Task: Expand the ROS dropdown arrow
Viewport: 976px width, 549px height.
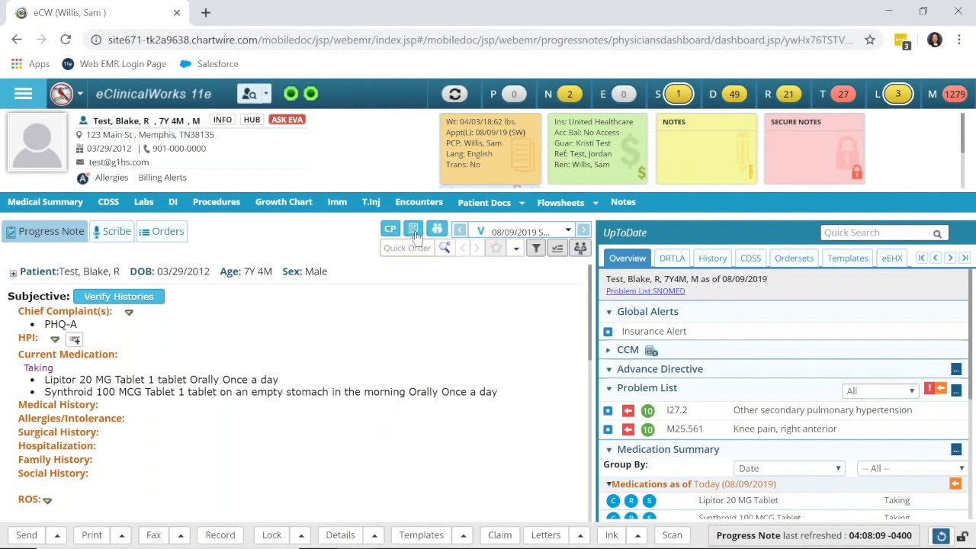Action: pyautogui.click(x=47, y=501)
